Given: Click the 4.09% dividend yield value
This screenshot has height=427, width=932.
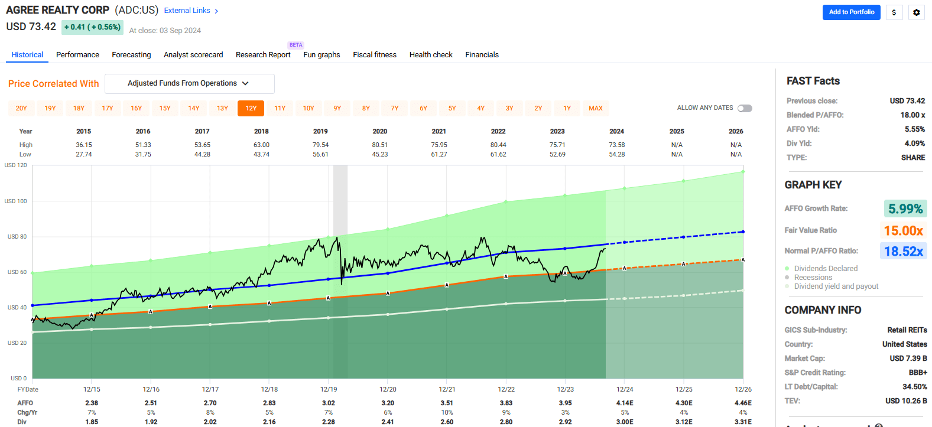Looking at the screenshot, I should 914,144.
